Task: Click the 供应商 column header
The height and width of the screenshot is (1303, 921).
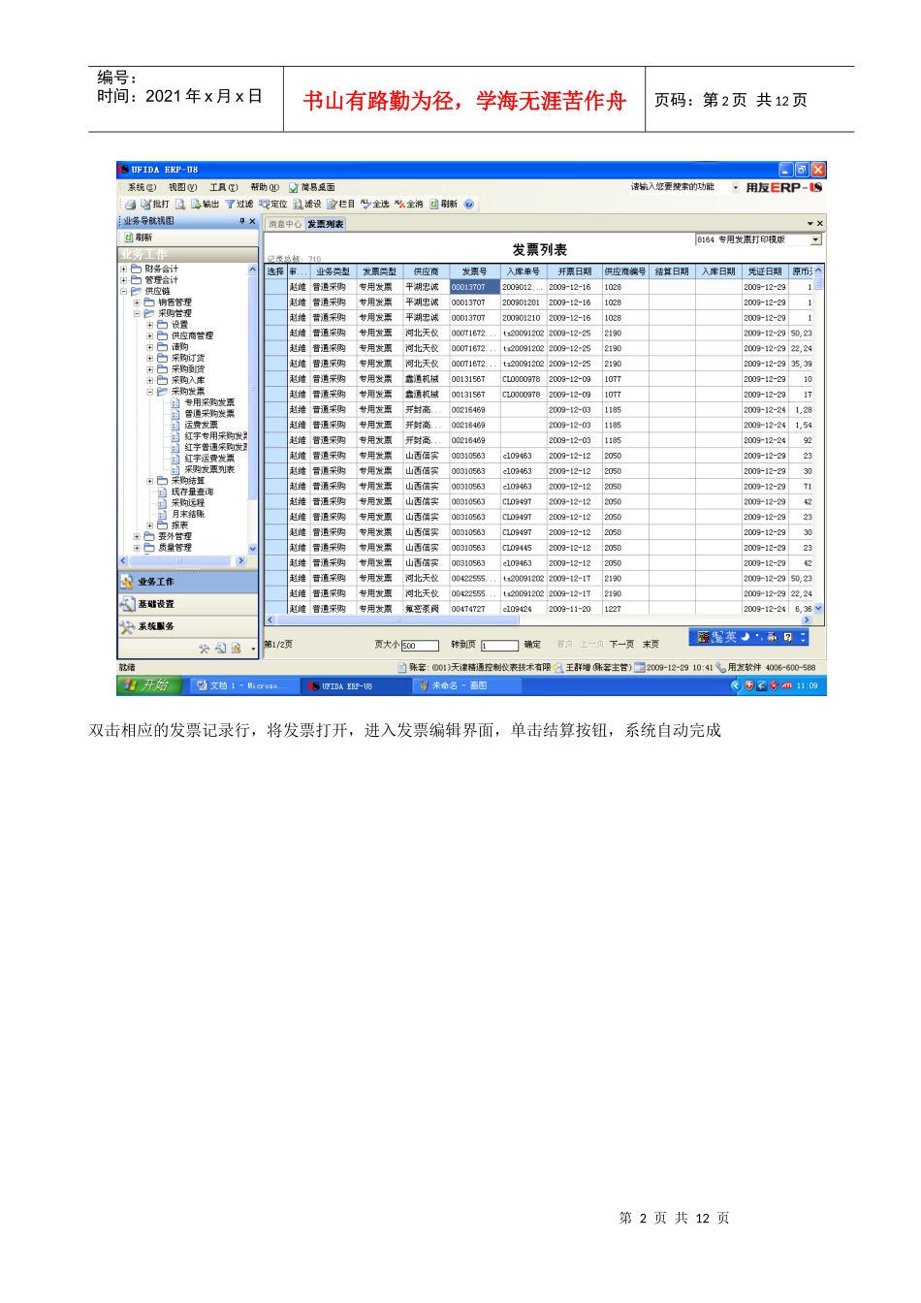Action: pyautogui.click(x=426, y=271)
